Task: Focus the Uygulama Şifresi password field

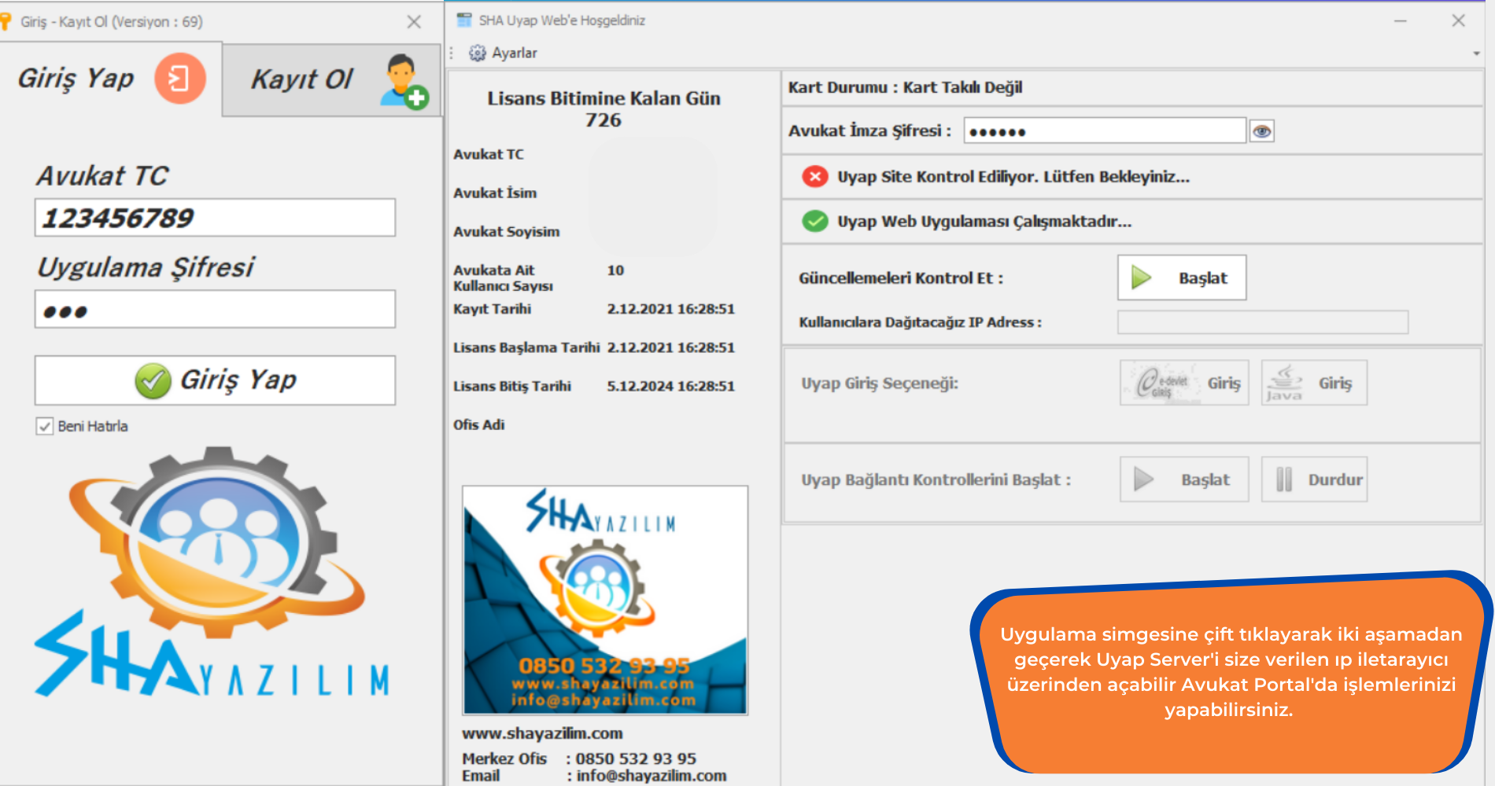Action: pyautogui.click(x=215, y=310)
